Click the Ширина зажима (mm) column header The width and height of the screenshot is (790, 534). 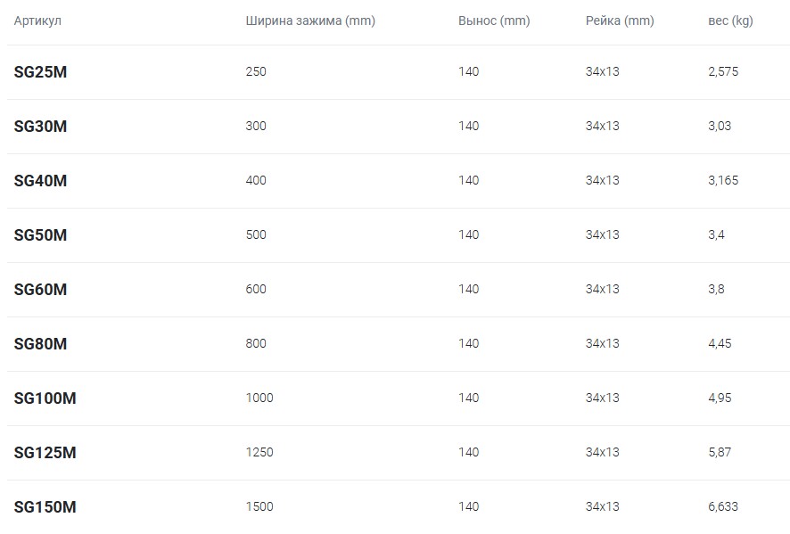(x=310, y=21)
